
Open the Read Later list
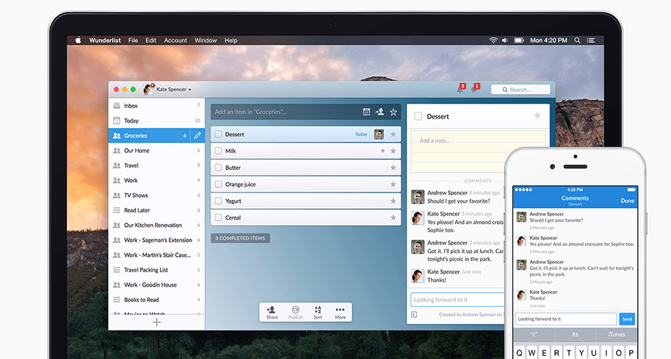pyautogui.click(x=156, y=210)
